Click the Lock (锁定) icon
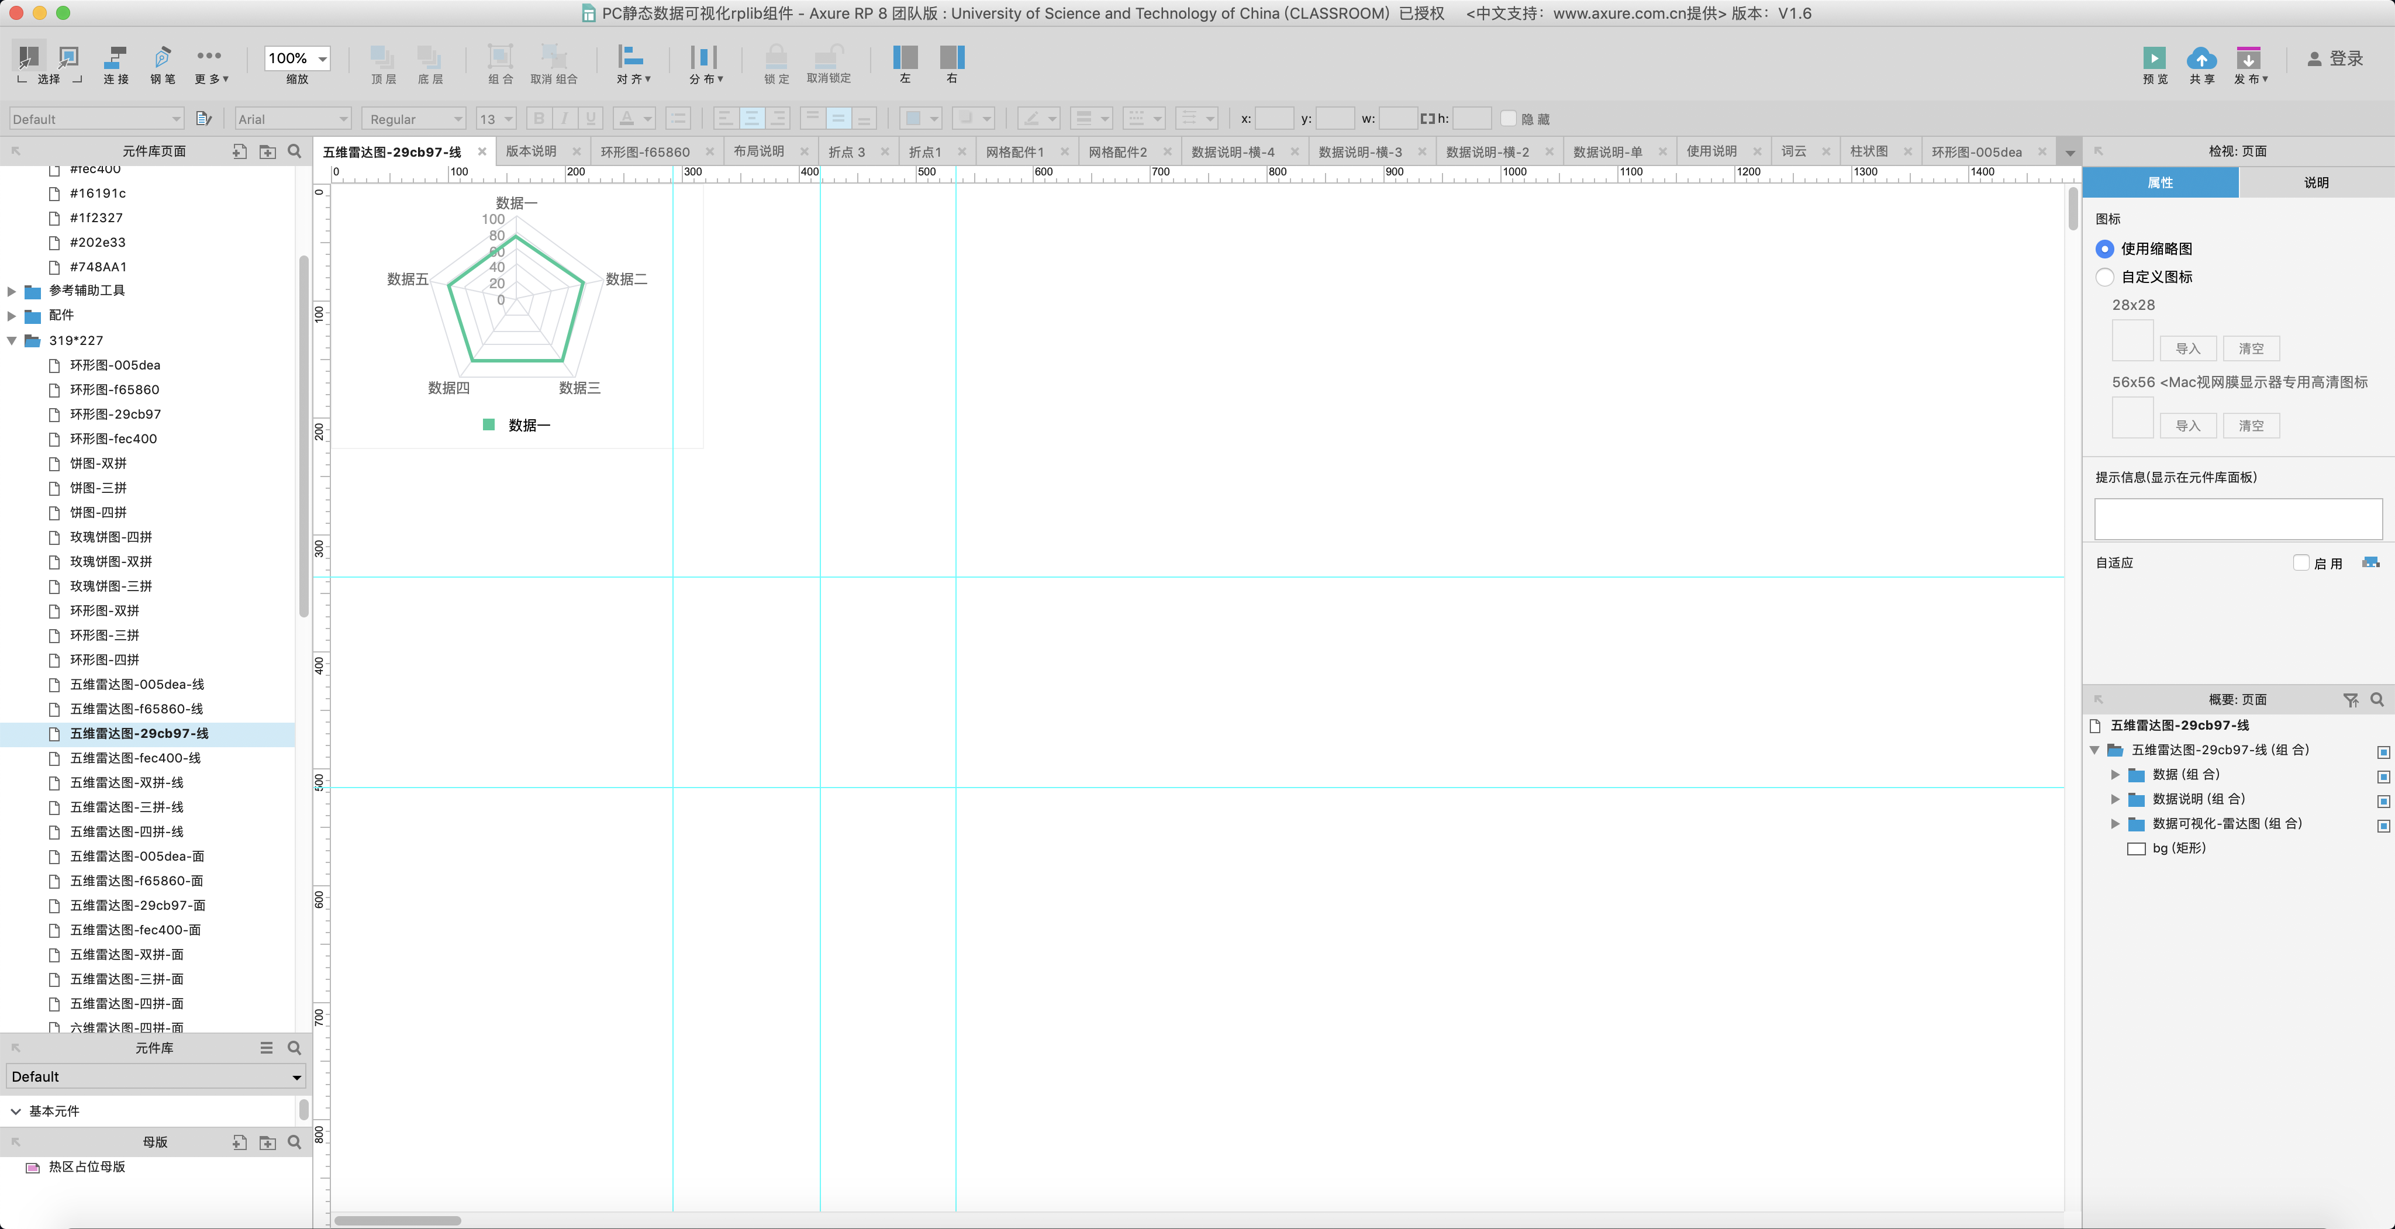The image size is (2395, 1229). point(777,57)
